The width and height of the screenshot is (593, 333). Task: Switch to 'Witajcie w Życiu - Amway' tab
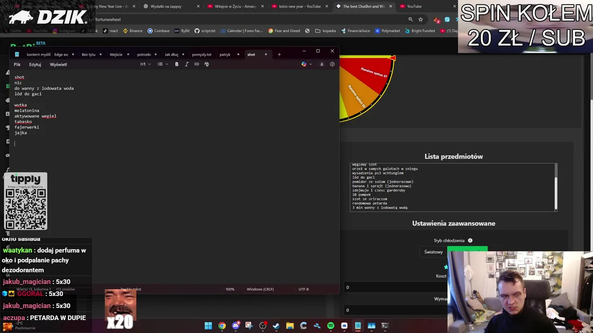coord(235,6)
